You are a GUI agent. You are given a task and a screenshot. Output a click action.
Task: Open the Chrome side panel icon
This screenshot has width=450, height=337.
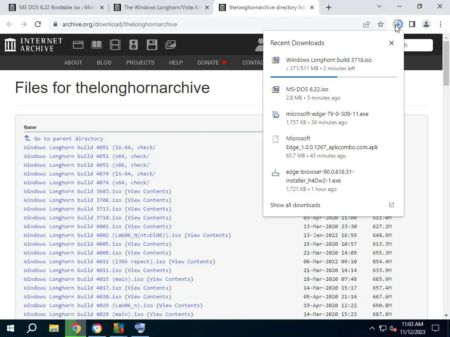pyautogui.click(x=412, y=25)
